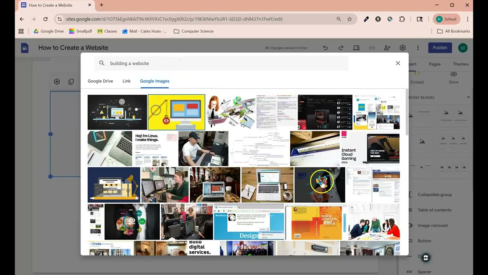This screenshot has width=488, height=275.
Task: Select the SEO colorful circles image
Action: pos(132,222)
